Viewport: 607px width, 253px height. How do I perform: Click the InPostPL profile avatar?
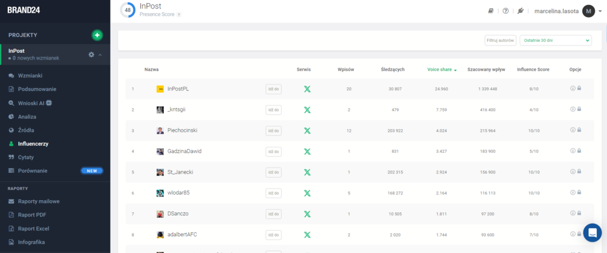coord(160,89)
